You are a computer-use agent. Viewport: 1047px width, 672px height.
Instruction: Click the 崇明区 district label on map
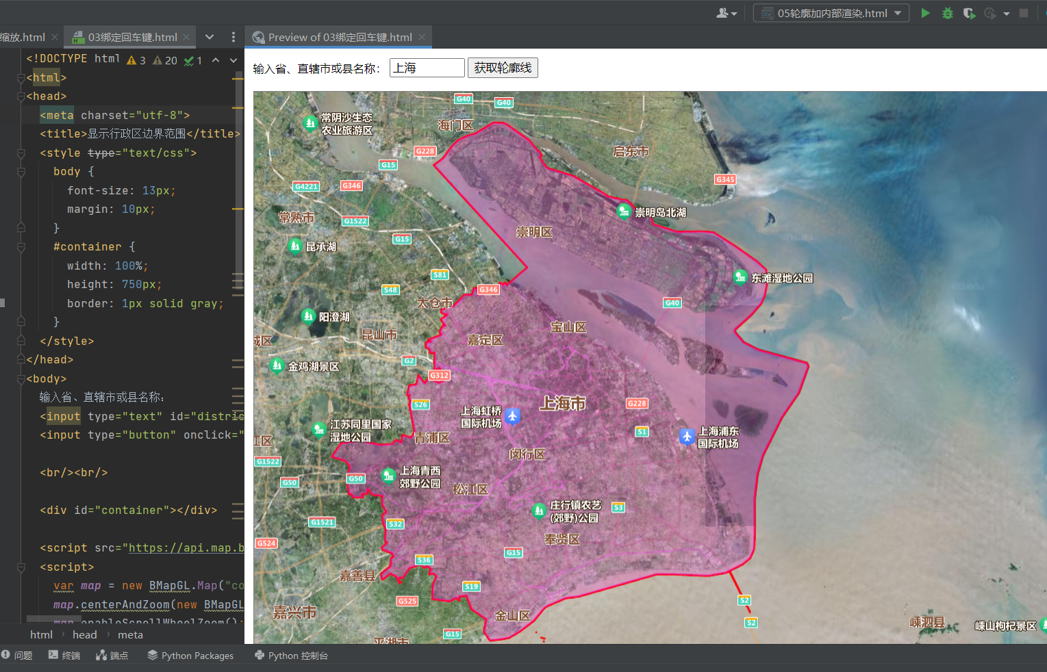pos(534,232)
